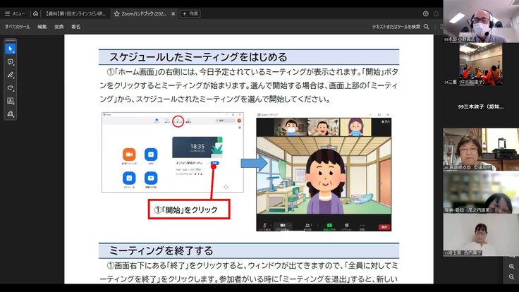Screen dimensions: 519x292
Task: Choose the add comment tool
Action: click(x=10, y=61)
